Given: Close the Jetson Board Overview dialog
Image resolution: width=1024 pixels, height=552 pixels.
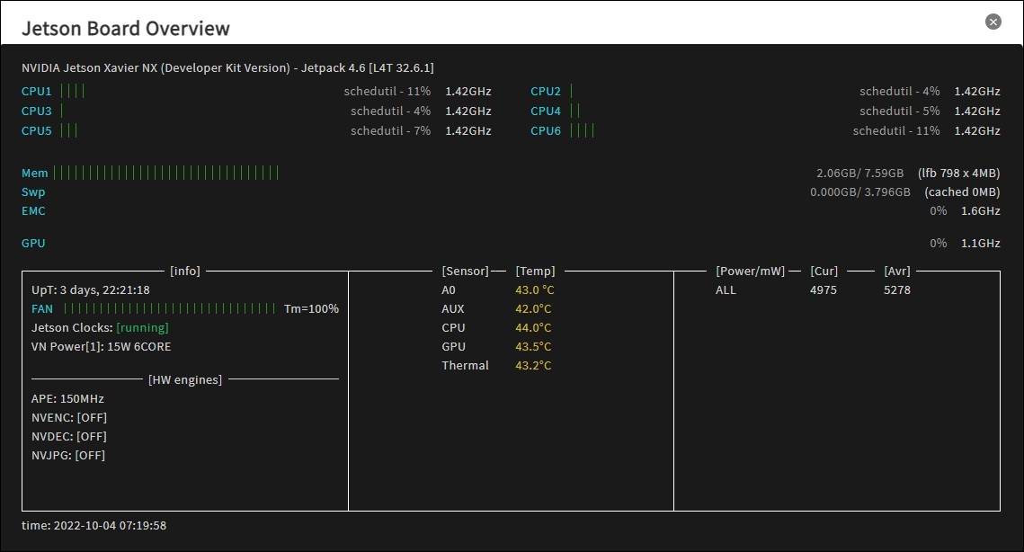Looking at the screenshot, I should [993, 22].
